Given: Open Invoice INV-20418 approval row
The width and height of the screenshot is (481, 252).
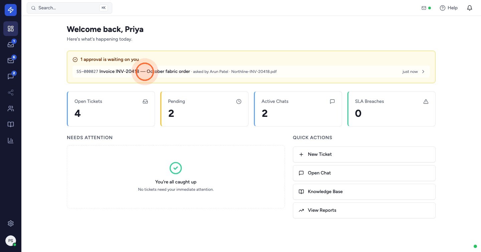Looking at the screenshot, I should point(251,72).
